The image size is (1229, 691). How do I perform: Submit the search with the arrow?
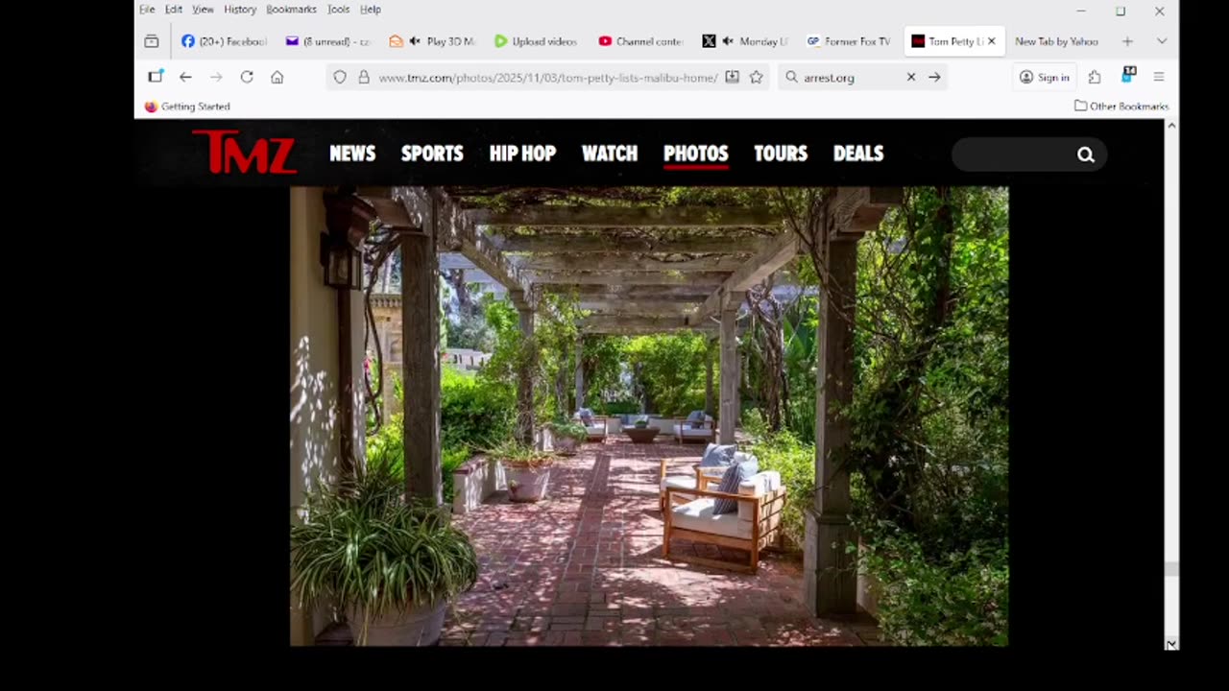click(934, 77)
